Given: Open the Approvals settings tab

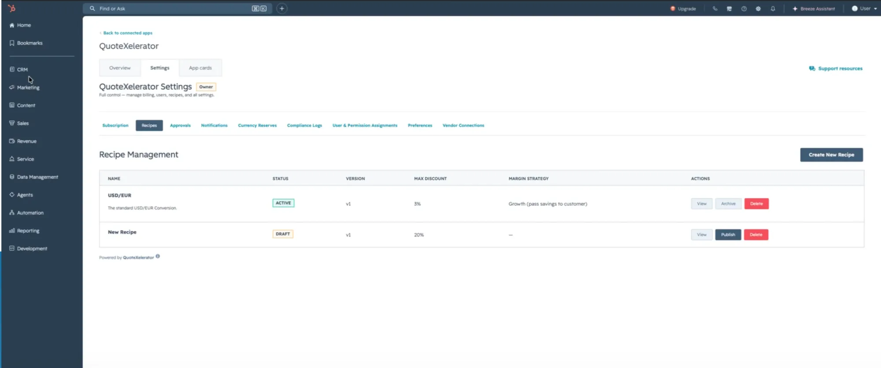Looking at the screenshot, I should coord(180,125).
